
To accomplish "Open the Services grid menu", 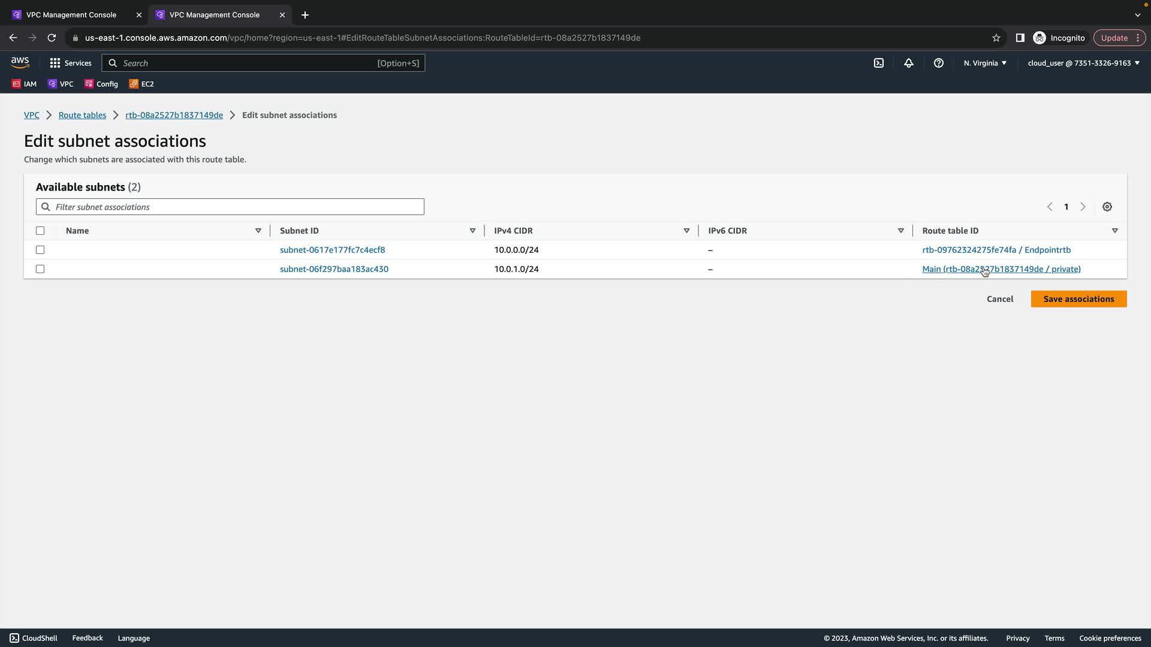I will 71,63.
